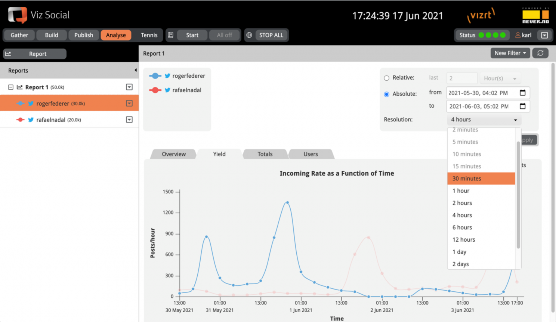Open the top-right dropdown box icon
Viewport: 556px width, 322px height.
(x=544, y=35)
